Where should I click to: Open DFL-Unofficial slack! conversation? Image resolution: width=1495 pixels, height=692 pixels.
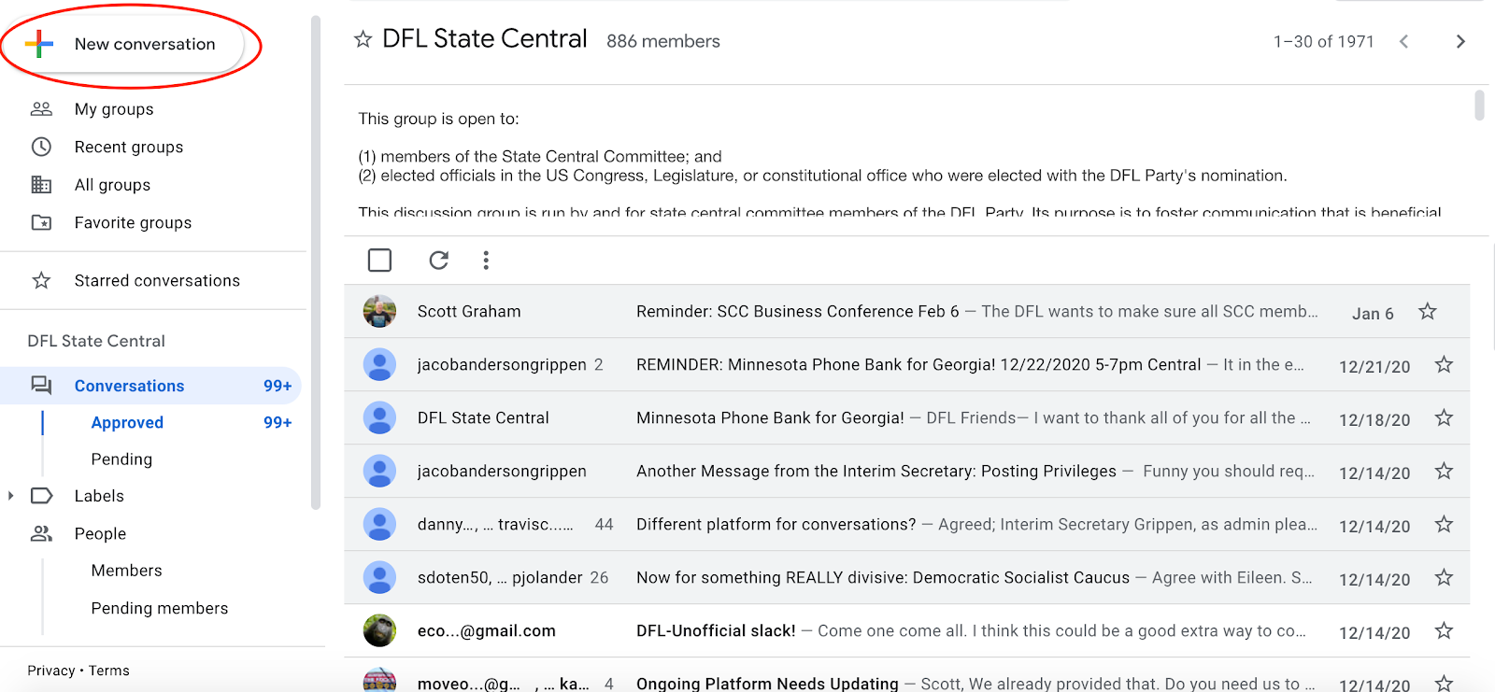point(716,630)
